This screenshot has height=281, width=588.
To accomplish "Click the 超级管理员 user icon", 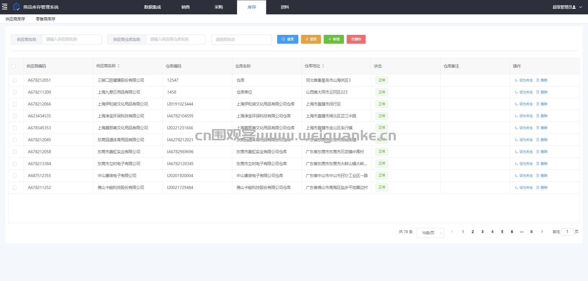I will pyautogui.click(x=574, y=7).
